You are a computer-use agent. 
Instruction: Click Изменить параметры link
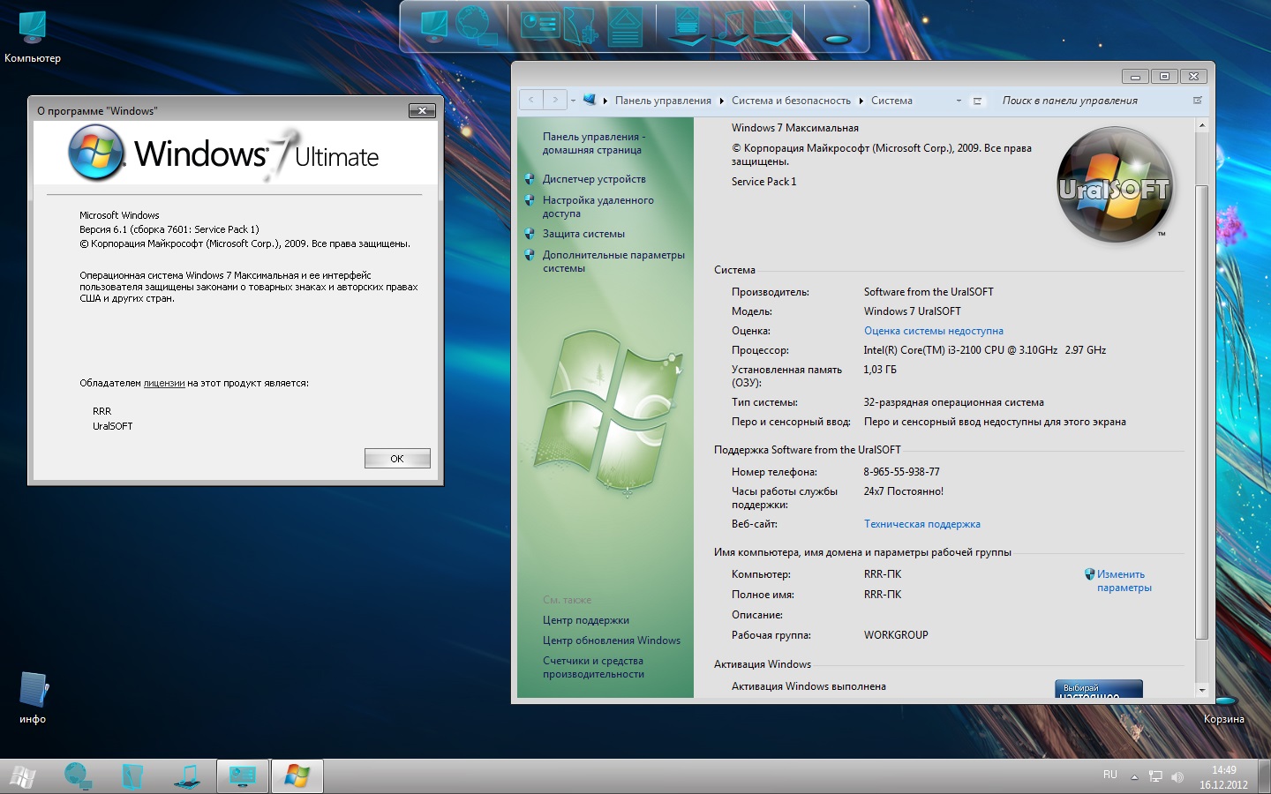click(1124, 581)
